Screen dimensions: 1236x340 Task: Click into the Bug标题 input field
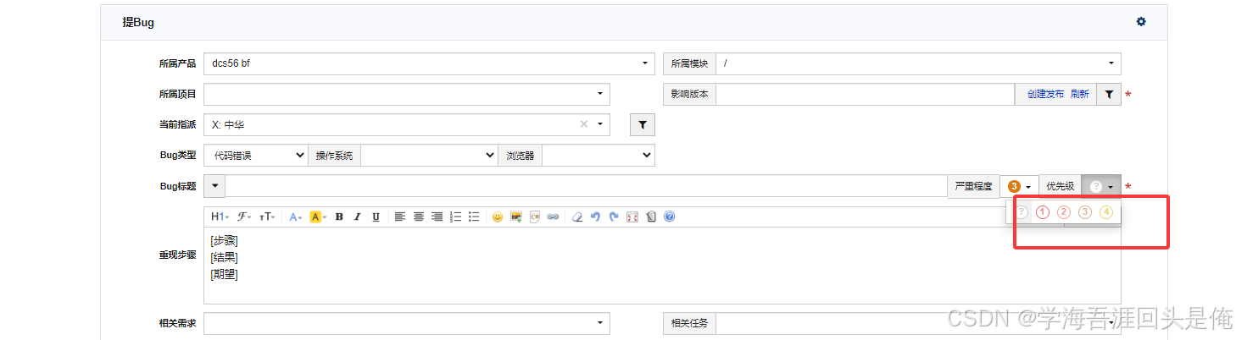(586, 186)
